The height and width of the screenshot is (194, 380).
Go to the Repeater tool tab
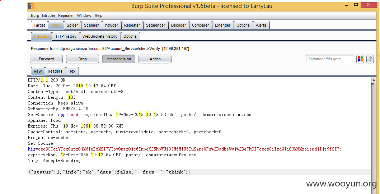tap(132, 25)
